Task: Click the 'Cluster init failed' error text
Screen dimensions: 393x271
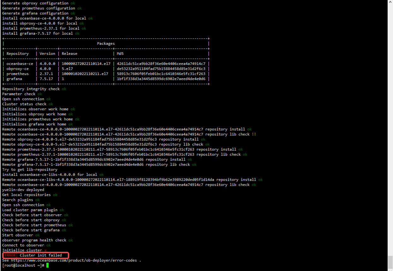Action: (x=41, y=255)
